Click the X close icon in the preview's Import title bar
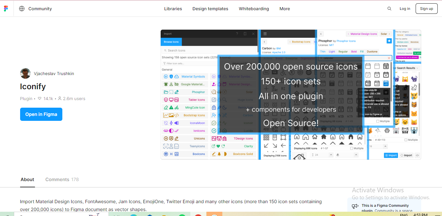Image resolution: width=442 pixels, height=216 pixels. pos(253,34)
